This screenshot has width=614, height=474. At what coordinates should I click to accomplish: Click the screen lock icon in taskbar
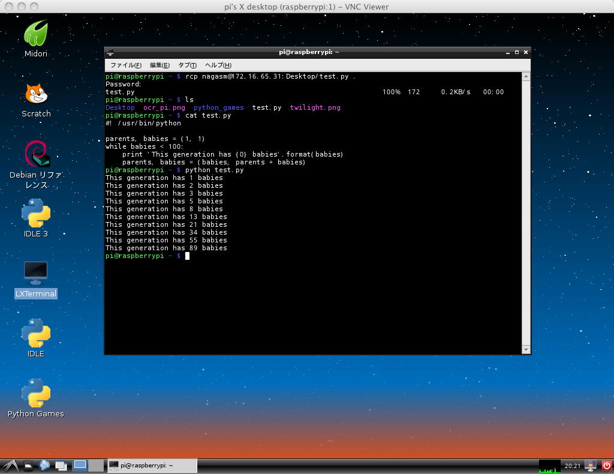pos(591,465)
